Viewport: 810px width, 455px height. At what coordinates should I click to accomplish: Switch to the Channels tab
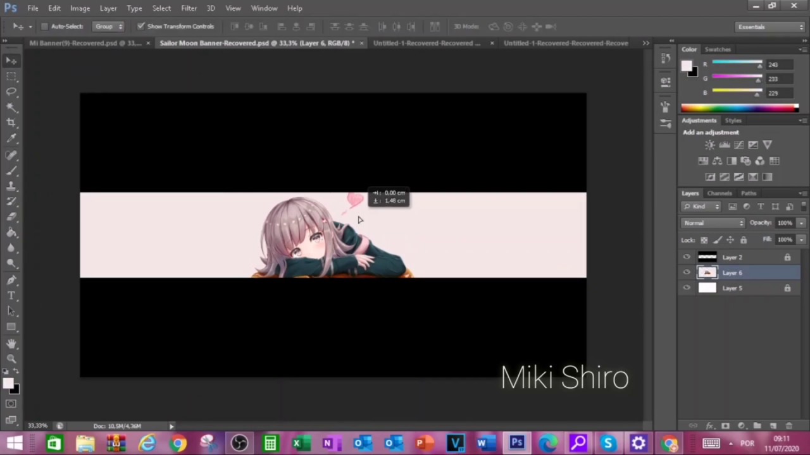tap(720, 193)
